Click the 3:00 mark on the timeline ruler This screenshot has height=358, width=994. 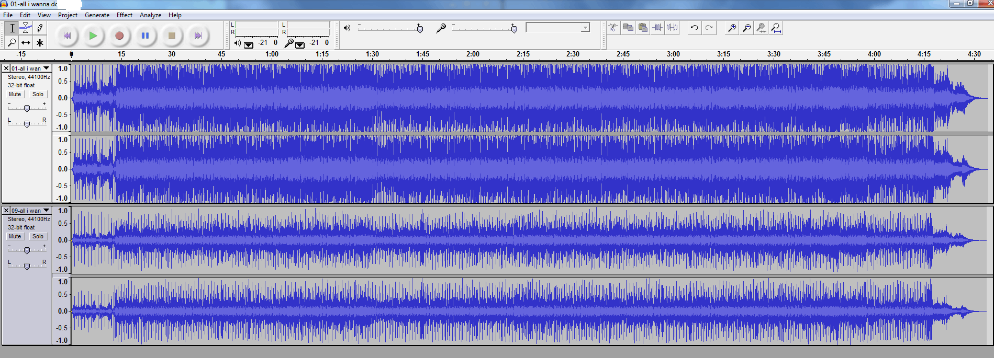click(673, 54)
